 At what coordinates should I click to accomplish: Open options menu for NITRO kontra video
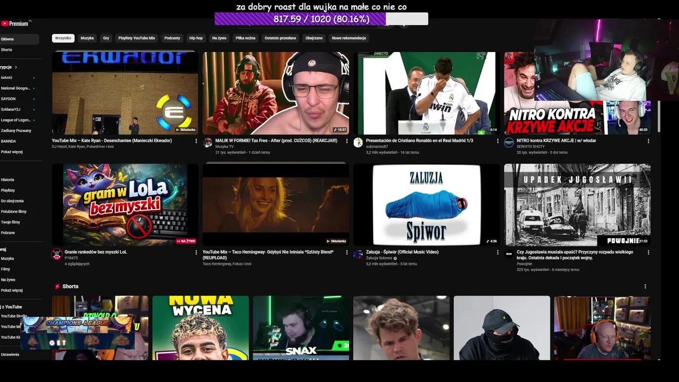point(648,141)
